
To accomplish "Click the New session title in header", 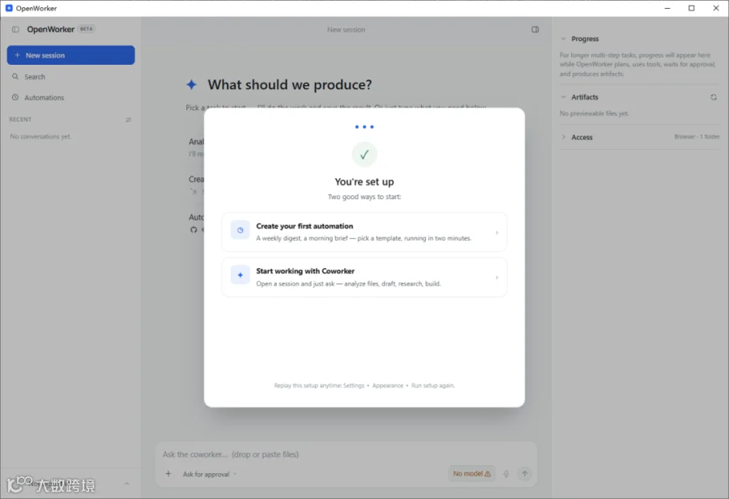I will tap(346, 29).
